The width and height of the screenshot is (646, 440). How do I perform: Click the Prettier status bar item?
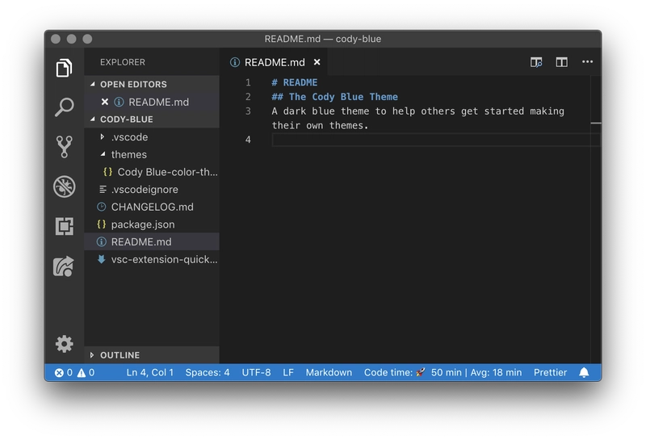point(550,372)
